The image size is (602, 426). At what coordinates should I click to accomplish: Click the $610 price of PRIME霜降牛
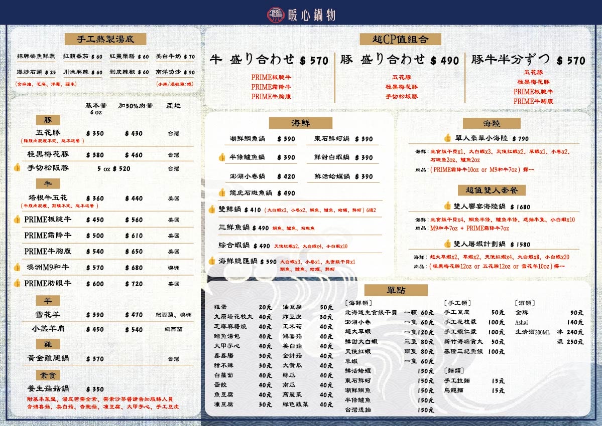tap(134, 236)
